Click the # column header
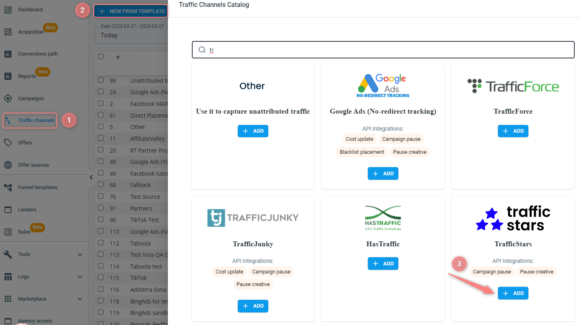 click(118, 57)
